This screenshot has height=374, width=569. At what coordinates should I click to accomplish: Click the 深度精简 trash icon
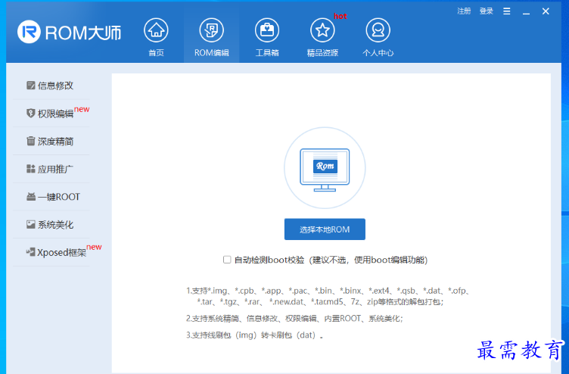click(x=31, y=141)
